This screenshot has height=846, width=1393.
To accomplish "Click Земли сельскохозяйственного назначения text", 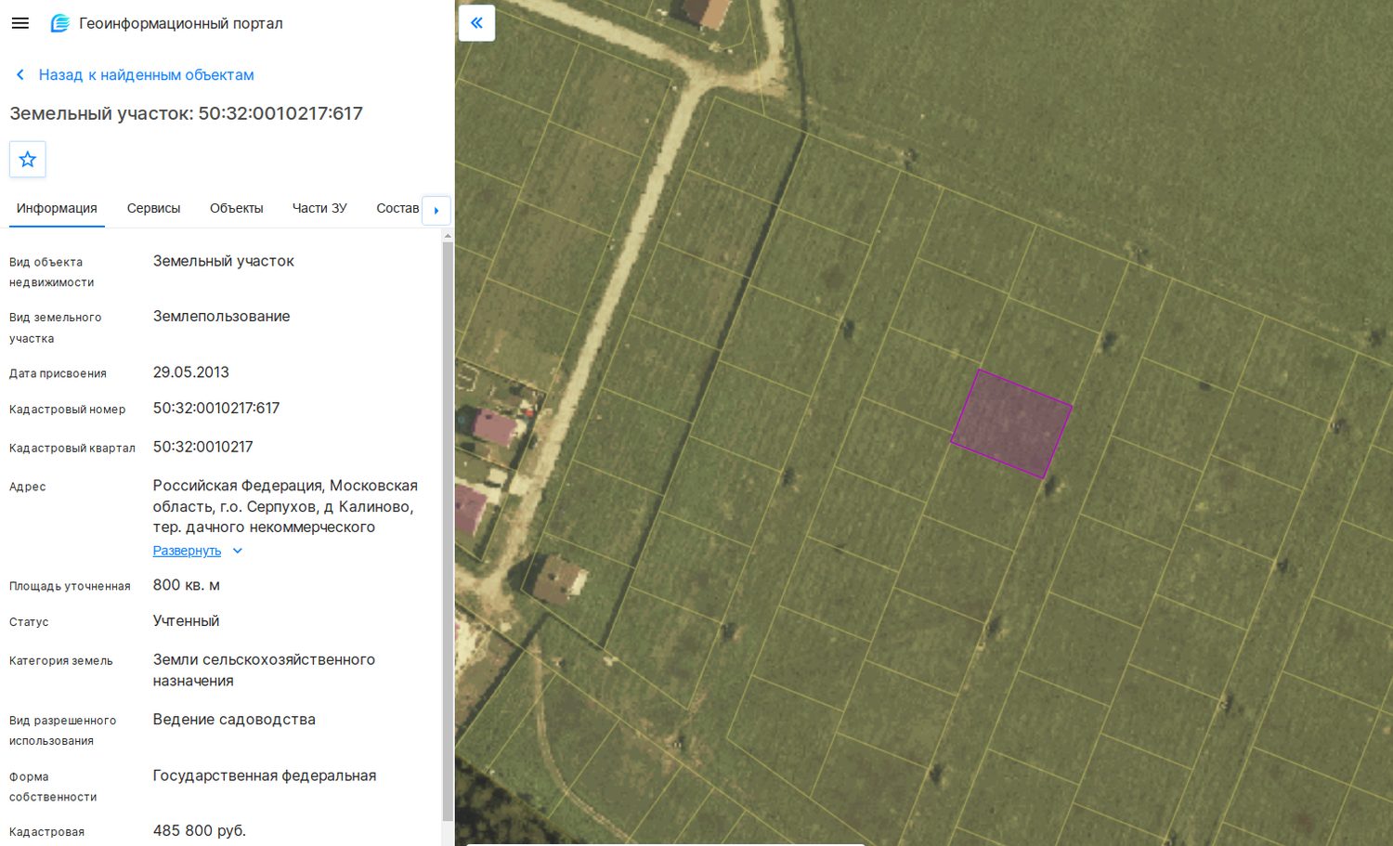I will pos(264,670).
